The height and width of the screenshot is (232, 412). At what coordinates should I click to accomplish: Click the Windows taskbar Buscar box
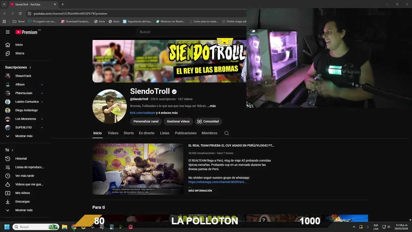click(x=36, y=227)
